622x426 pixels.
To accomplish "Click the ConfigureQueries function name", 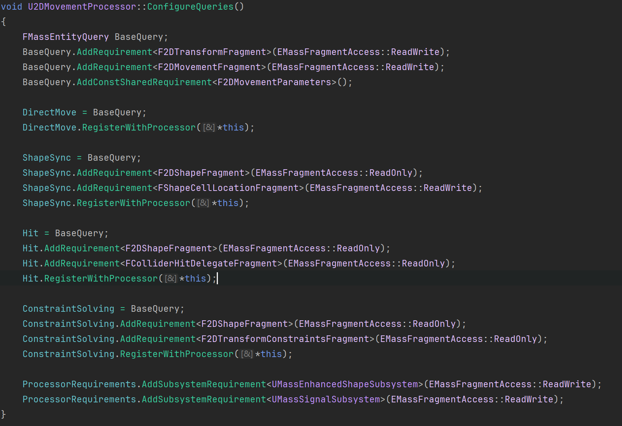I will click(190, 7).
